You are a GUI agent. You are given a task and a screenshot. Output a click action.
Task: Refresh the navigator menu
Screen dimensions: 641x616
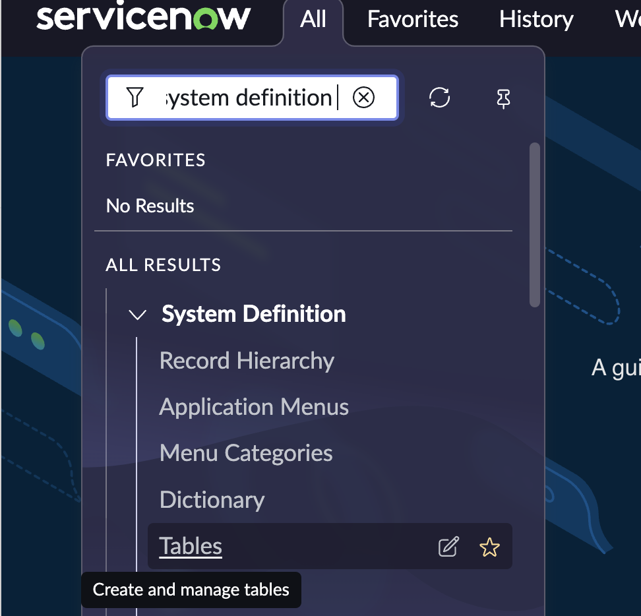pyautogui.click(x=439, y=98)
